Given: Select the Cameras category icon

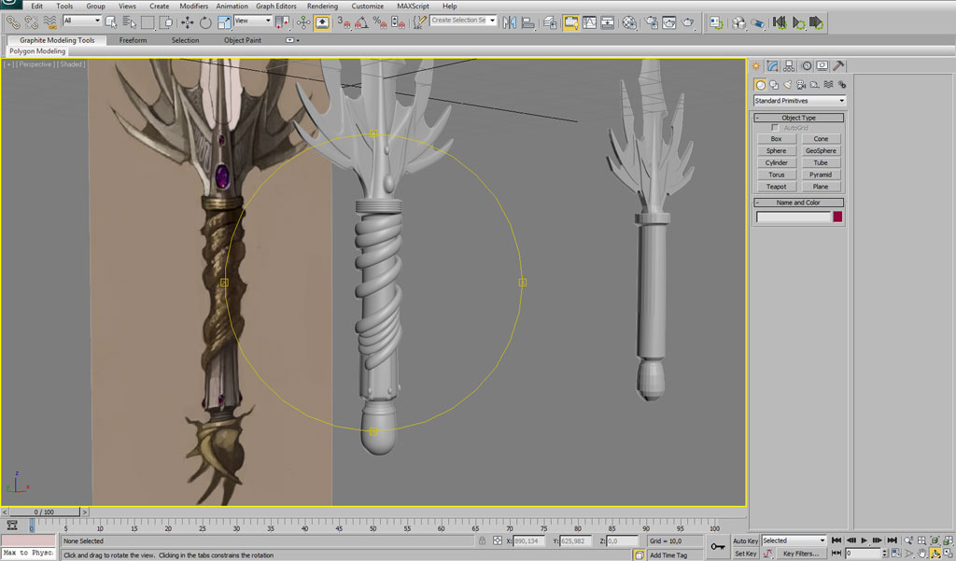Looking at the screenshot, I should 800,85.
